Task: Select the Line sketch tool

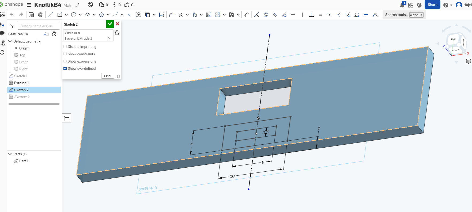Action: [51, 15]
